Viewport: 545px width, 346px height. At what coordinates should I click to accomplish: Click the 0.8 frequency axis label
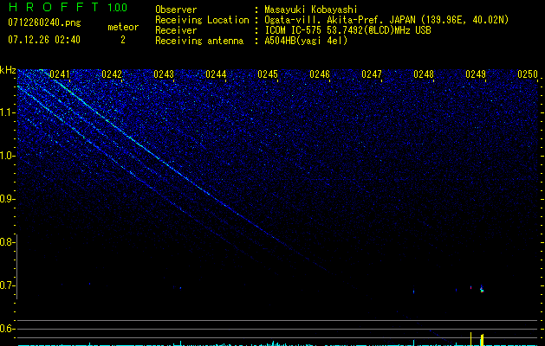tap(8, 242)
